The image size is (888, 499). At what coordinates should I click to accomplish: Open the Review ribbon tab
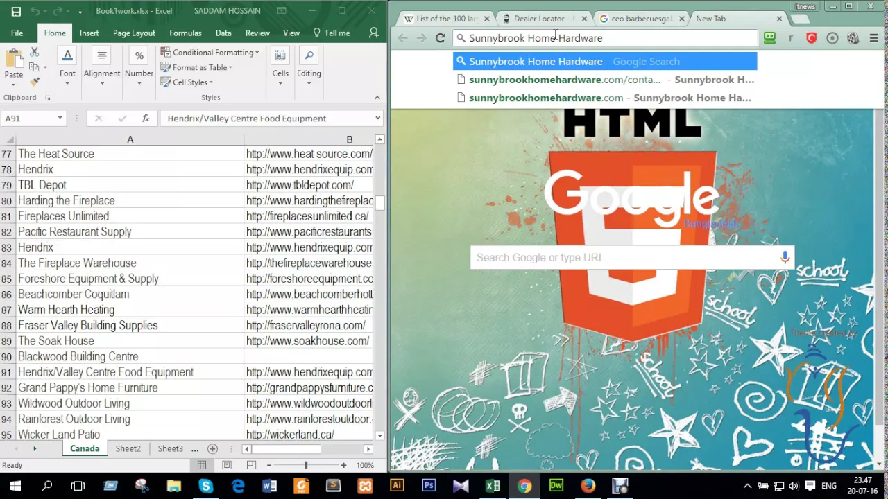(x=257, y=33)
